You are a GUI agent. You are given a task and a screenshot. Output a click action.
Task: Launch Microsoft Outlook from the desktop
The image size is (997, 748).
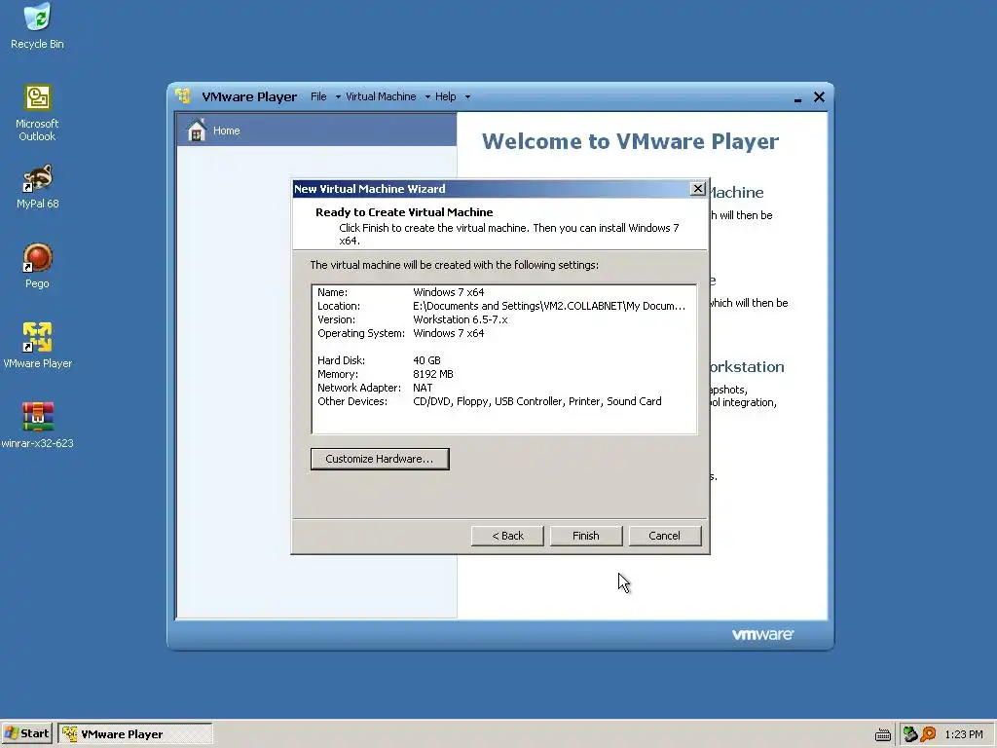38,113
